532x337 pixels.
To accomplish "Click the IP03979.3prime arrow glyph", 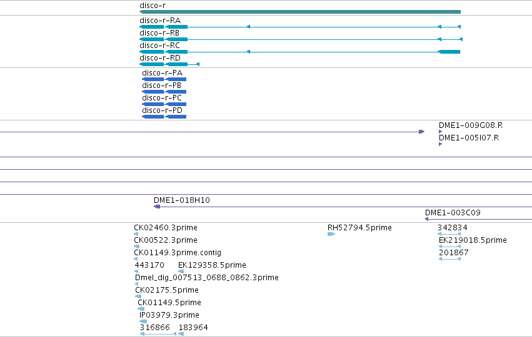I will pyautogui.click(x=143, y=321).
